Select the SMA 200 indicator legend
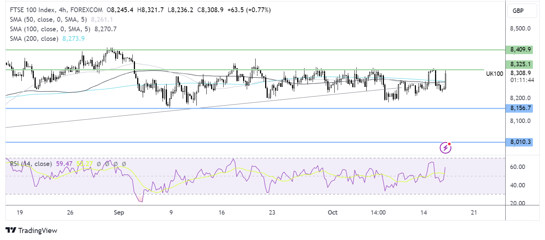545x240 pixels. pyautogui.click(x=34, y=39)
